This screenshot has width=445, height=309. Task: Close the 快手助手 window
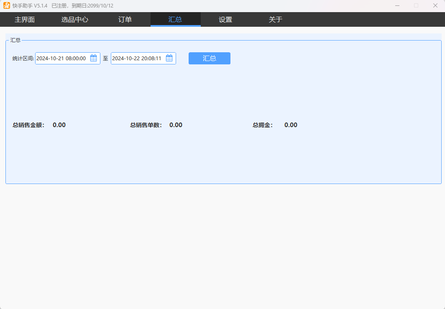tap(435, 5)
